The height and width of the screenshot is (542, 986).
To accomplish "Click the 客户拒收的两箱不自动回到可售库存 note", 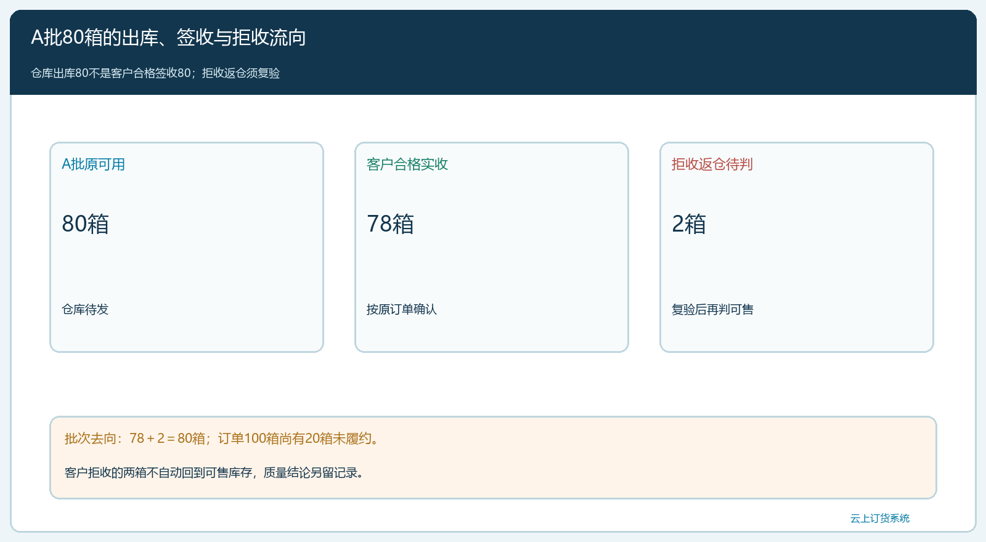I will pos(158,472).
